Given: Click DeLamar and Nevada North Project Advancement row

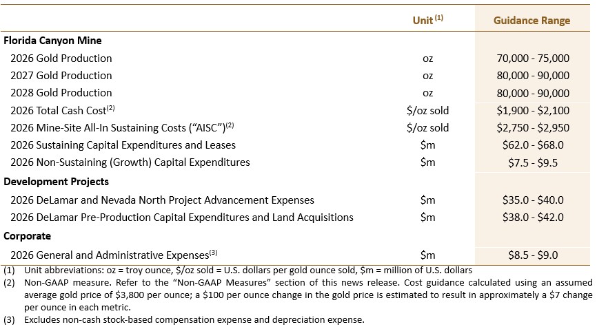Looking at the screenshot, I should click(162, 200).
